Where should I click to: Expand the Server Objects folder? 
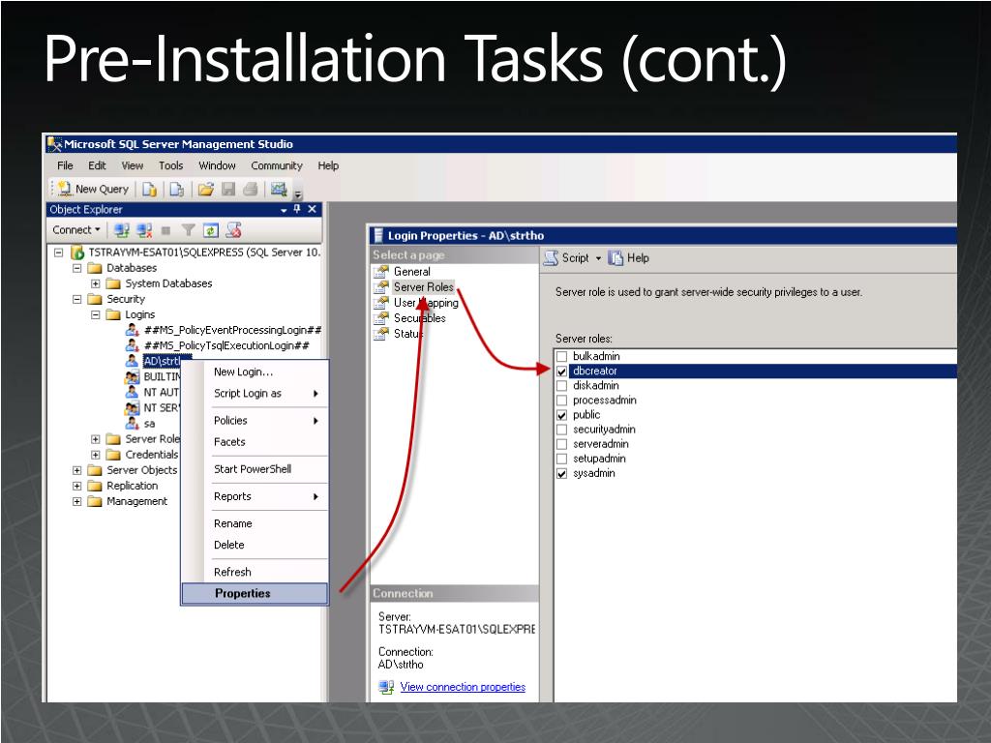[77, 470]
